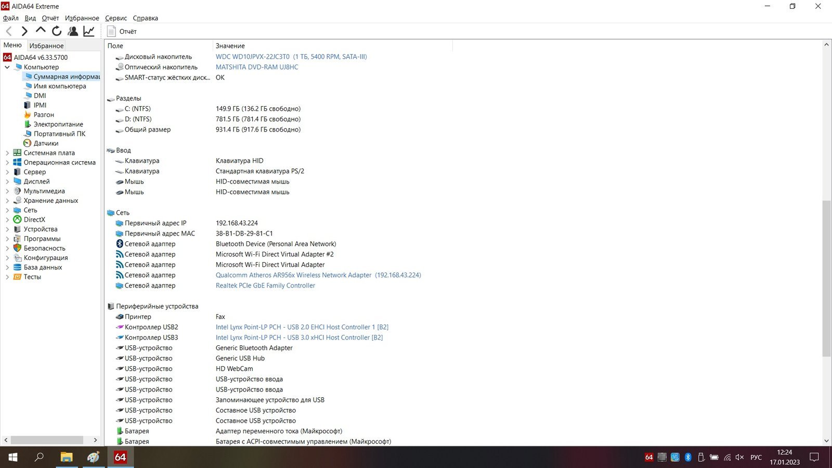Click the Bluetooth tray icon
This screenshot has width=832, height=468.
click(x=688, y=457)
